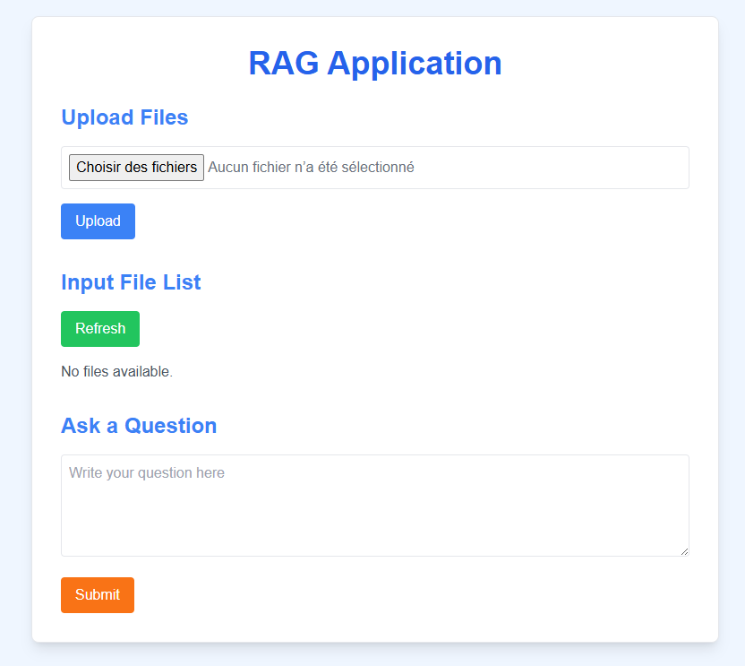Viewport: 745px width, 666px height.
Task: Open the file picker to select documents
Action: [135, 168]
